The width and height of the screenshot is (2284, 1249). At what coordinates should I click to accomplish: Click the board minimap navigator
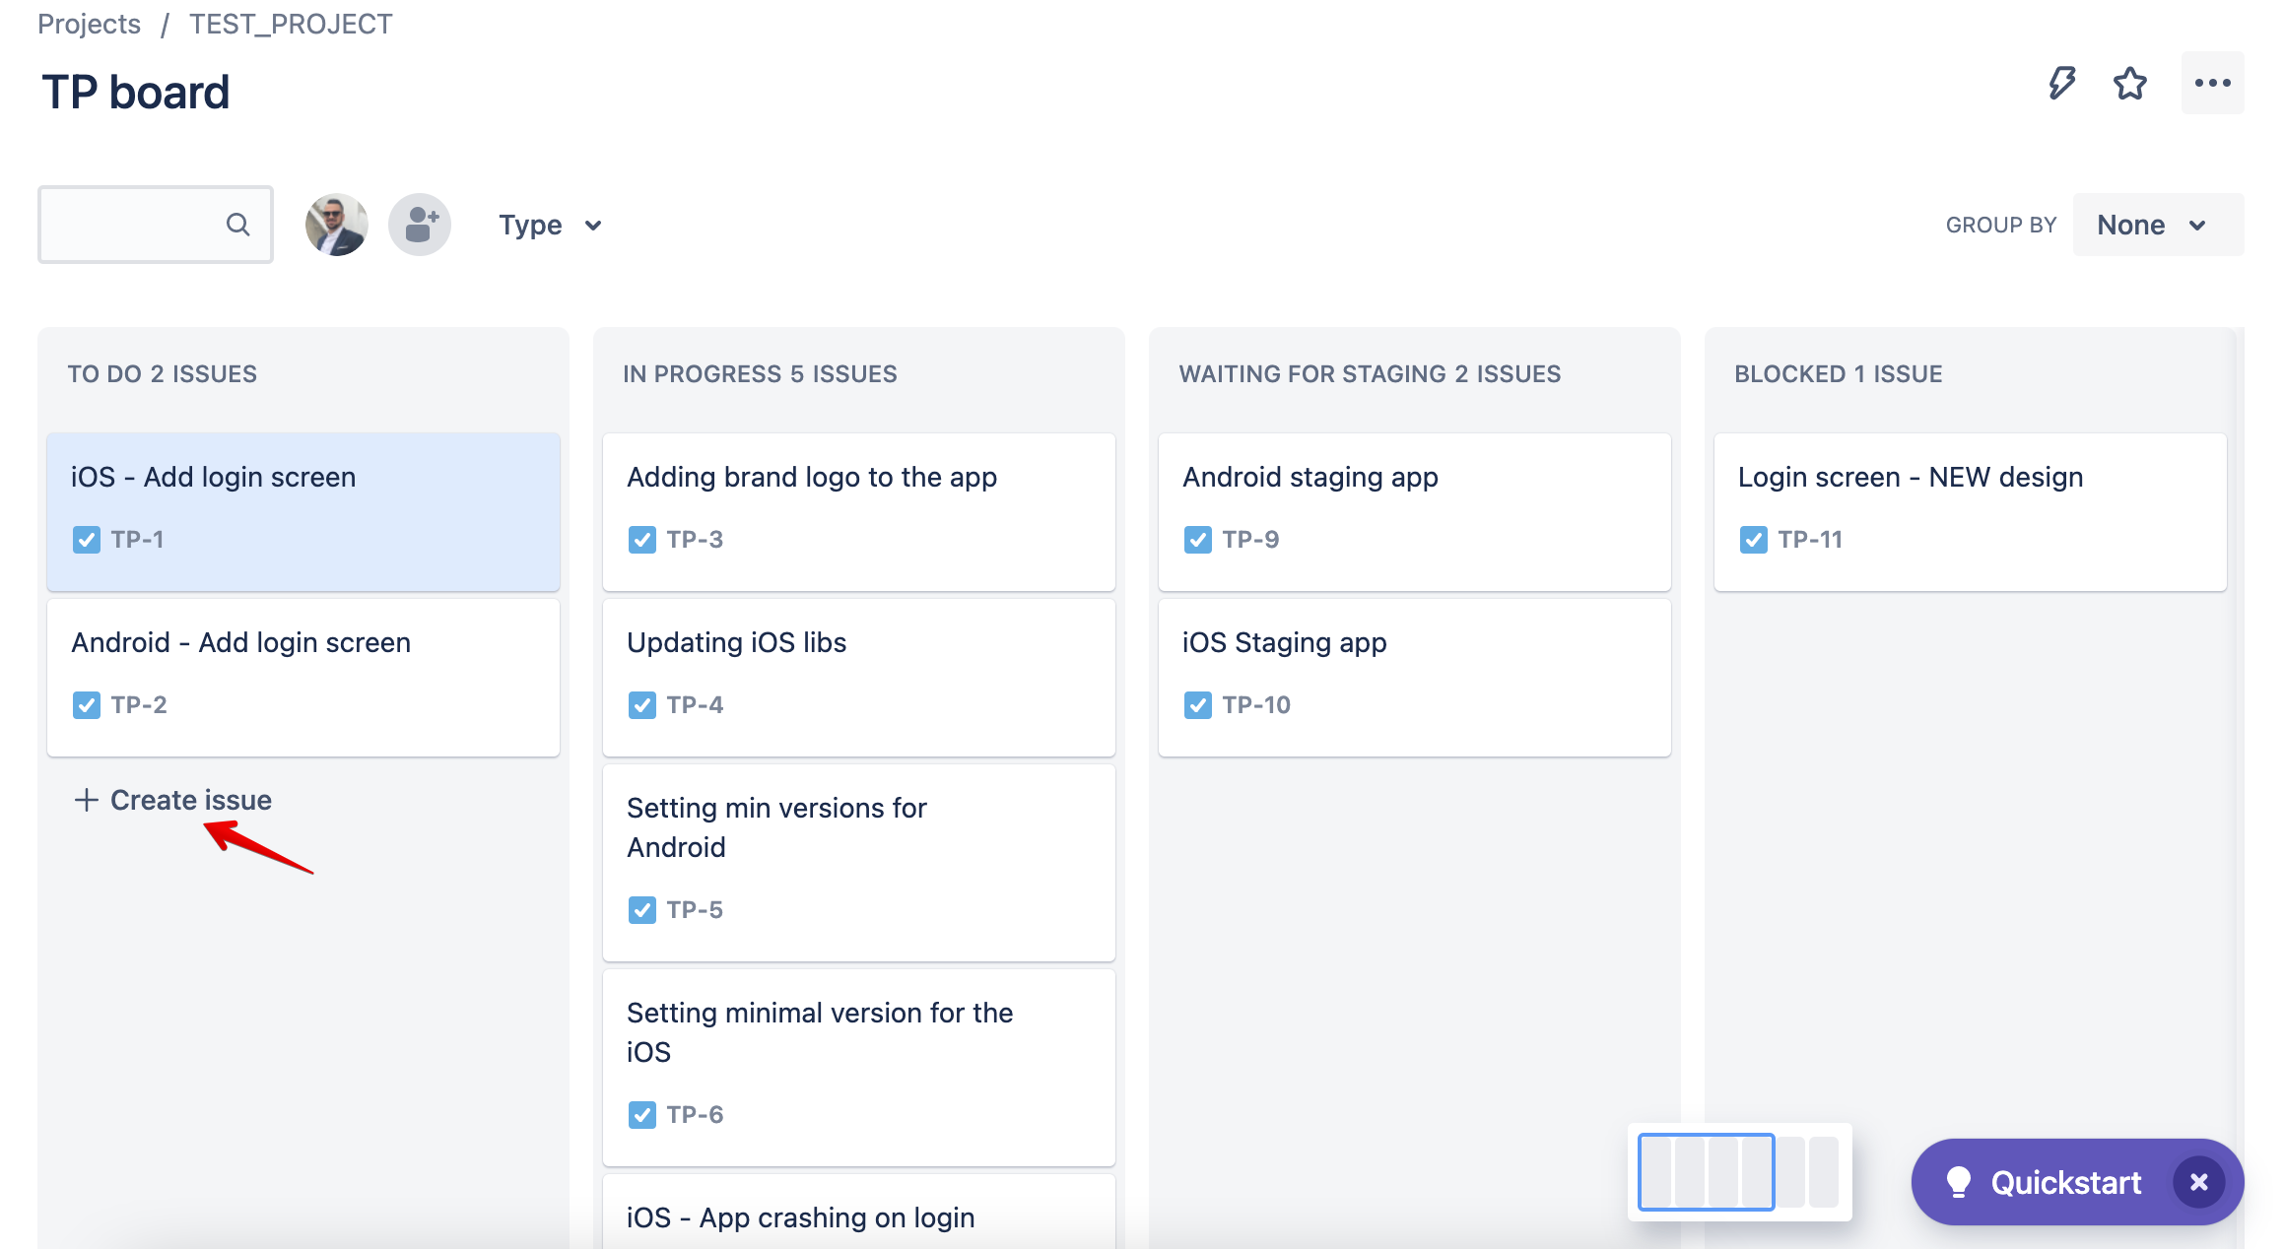1739,1171
